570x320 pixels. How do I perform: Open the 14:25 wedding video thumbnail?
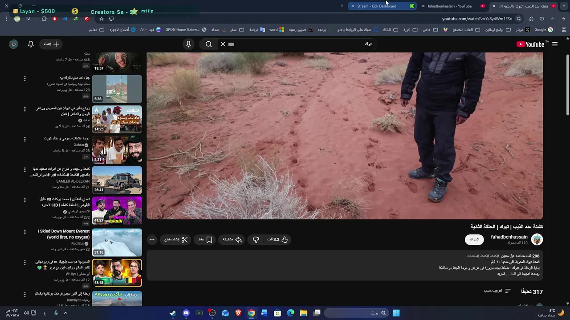[x=117, y=119]
